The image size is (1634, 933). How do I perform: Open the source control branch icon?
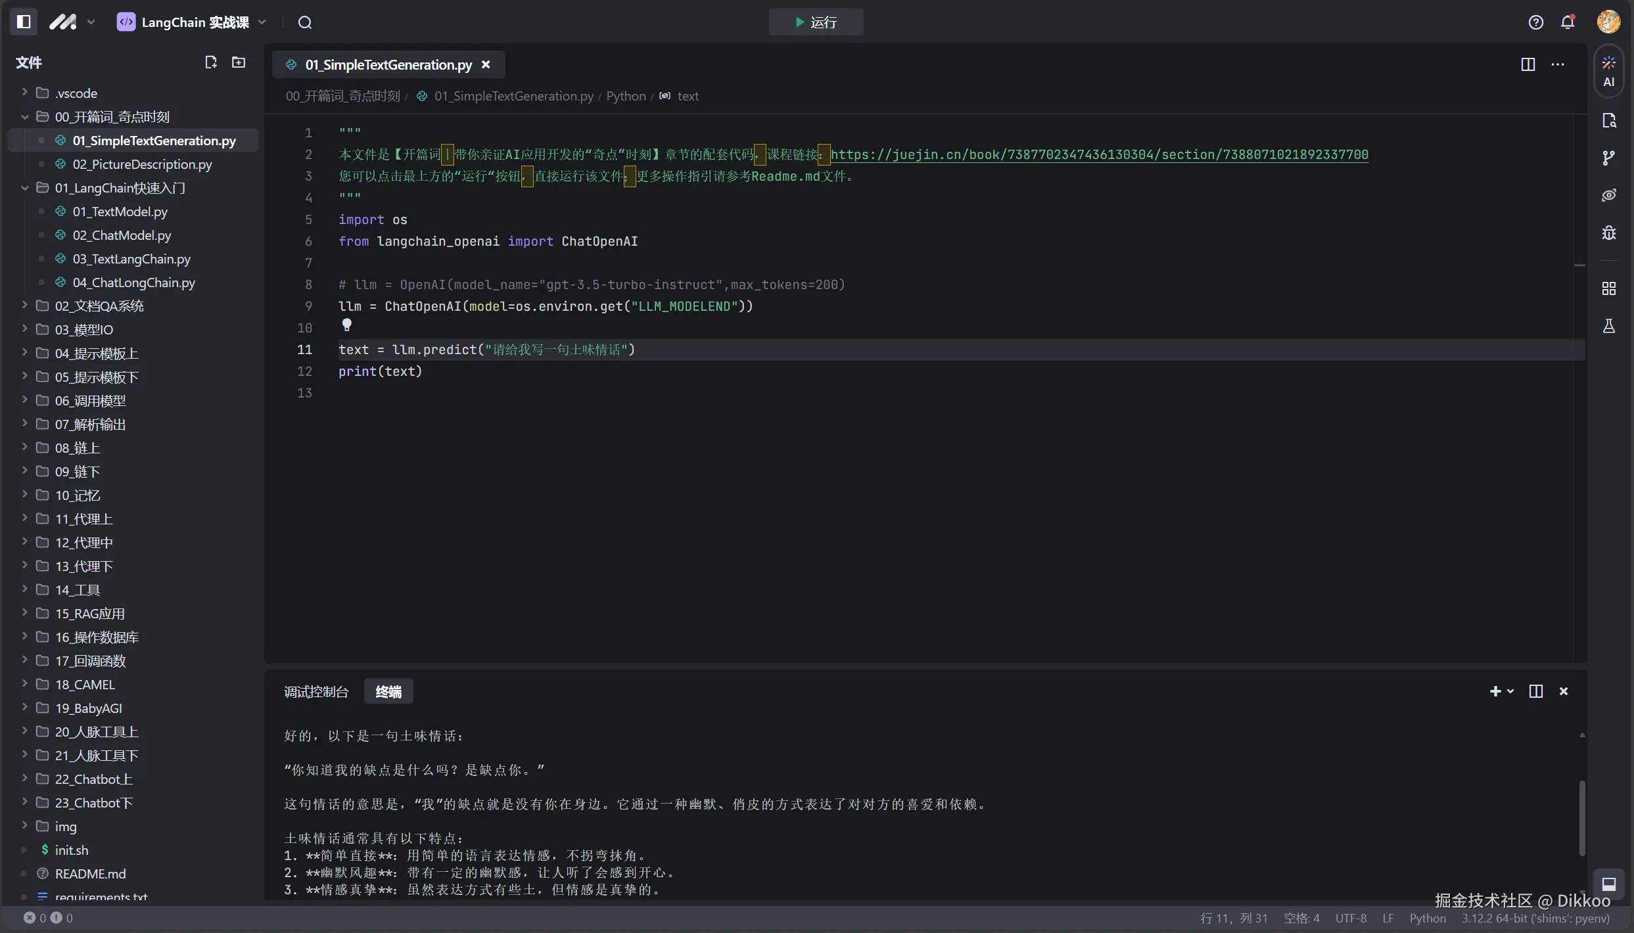pyautogui.click(x=1608, y=158)
